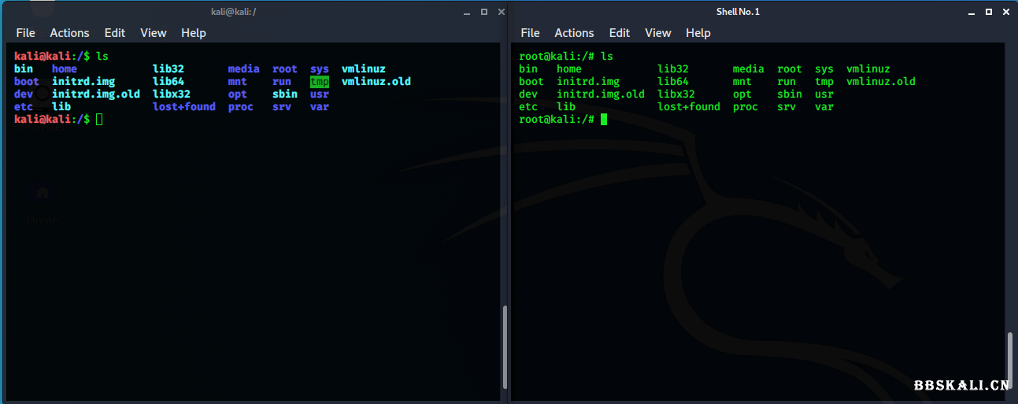Open Actions menu in kali@kali terminal
Screen dimensions: 1018x404
pyautogui.click(x=69, y=32)
